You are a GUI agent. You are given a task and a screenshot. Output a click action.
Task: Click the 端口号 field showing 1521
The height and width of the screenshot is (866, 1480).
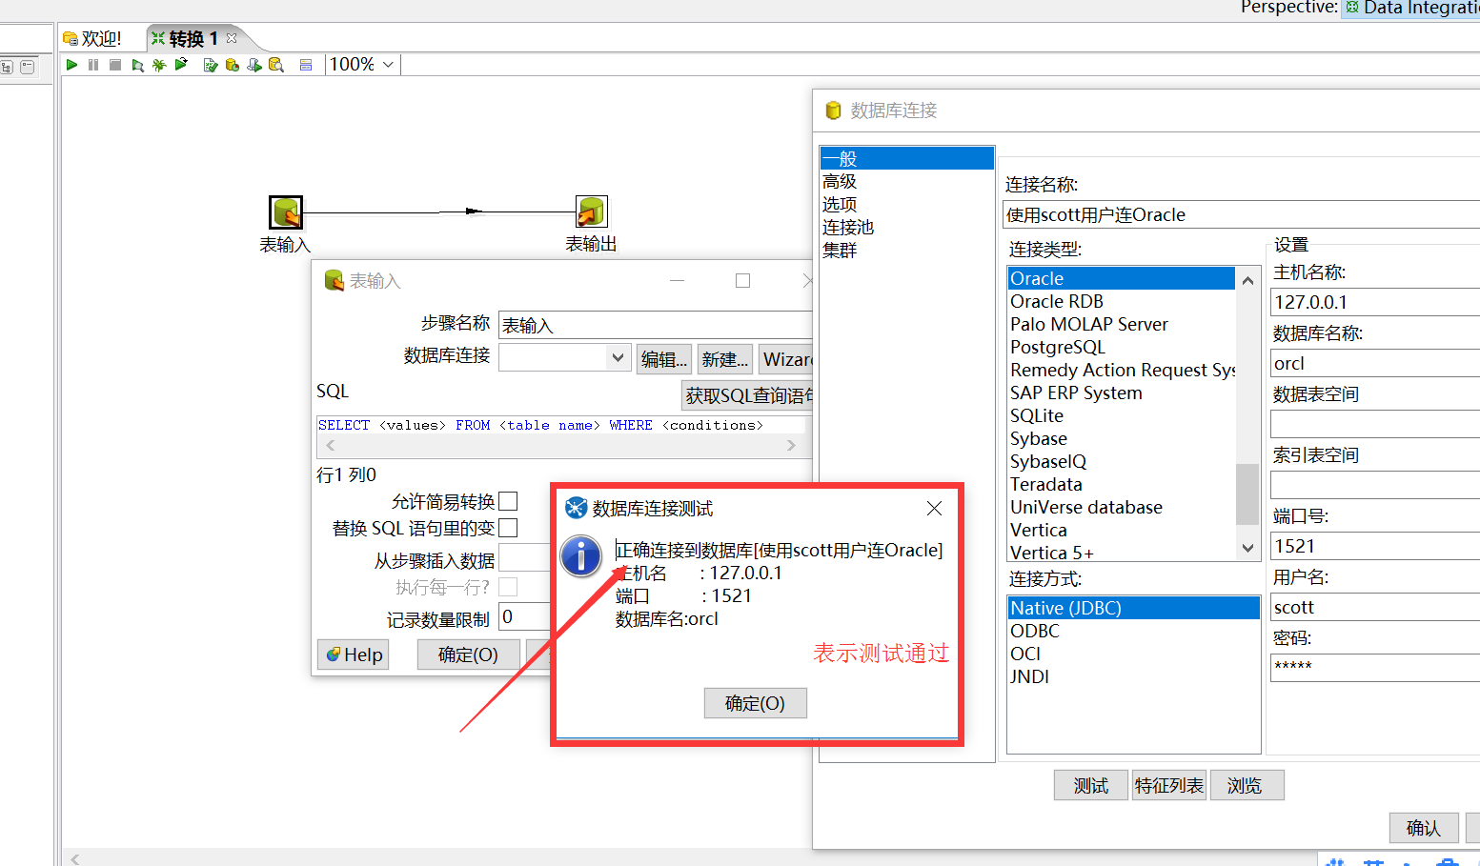coord(1375,546)
